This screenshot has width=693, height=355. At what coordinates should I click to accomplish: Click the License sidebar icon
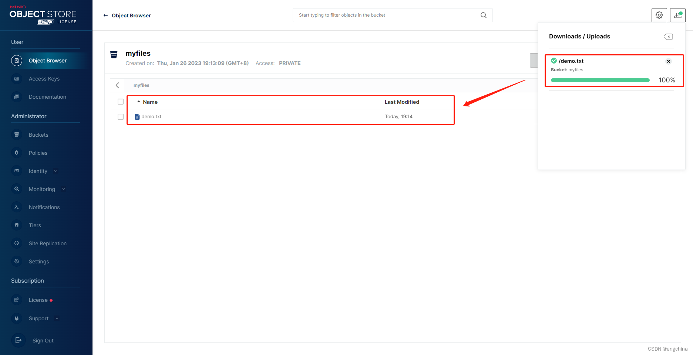coord(17,300)
